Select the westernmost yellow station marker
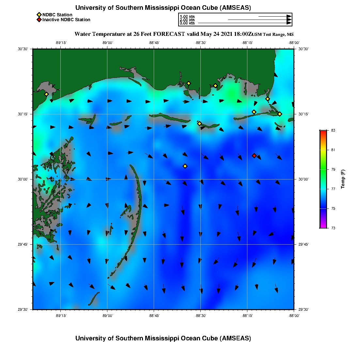 (46, 94)
